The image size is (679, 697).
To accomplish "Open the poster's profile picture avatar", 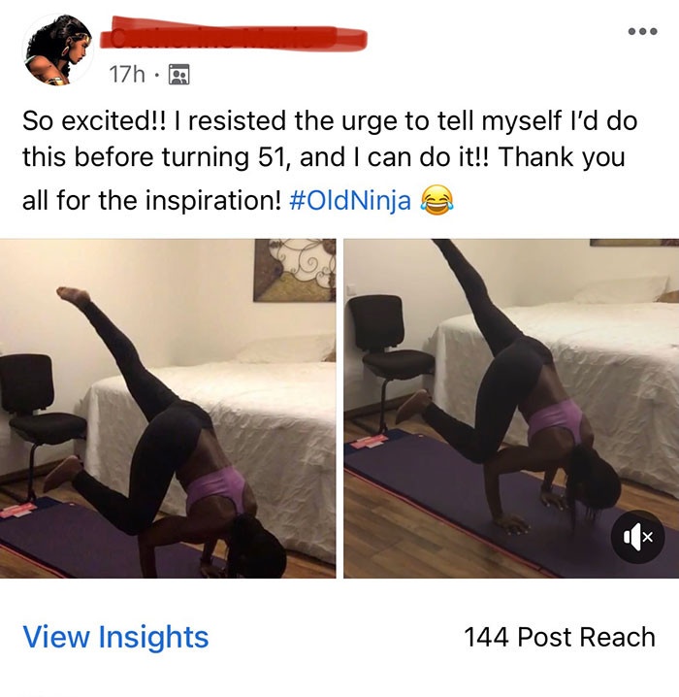I will coord(58,50).
